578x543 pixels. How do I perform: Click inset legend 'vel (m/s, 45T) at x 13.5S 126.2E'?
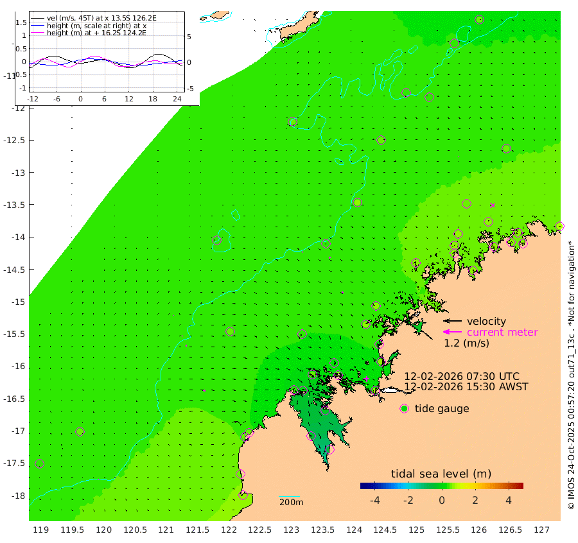pyautogui.click(x=101, y=18)
